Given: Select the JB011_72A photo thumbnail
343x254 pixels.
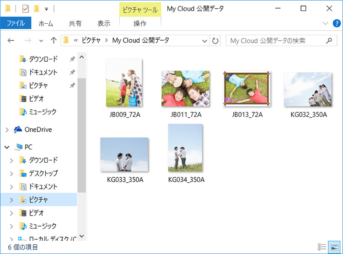Looking at the screenshot, I should pyautogui.click(x=186, y=89).
